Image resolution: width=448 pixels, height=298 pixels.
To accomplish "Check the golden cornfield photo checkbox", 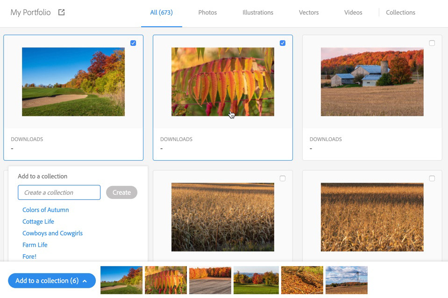I will (432, 178).
